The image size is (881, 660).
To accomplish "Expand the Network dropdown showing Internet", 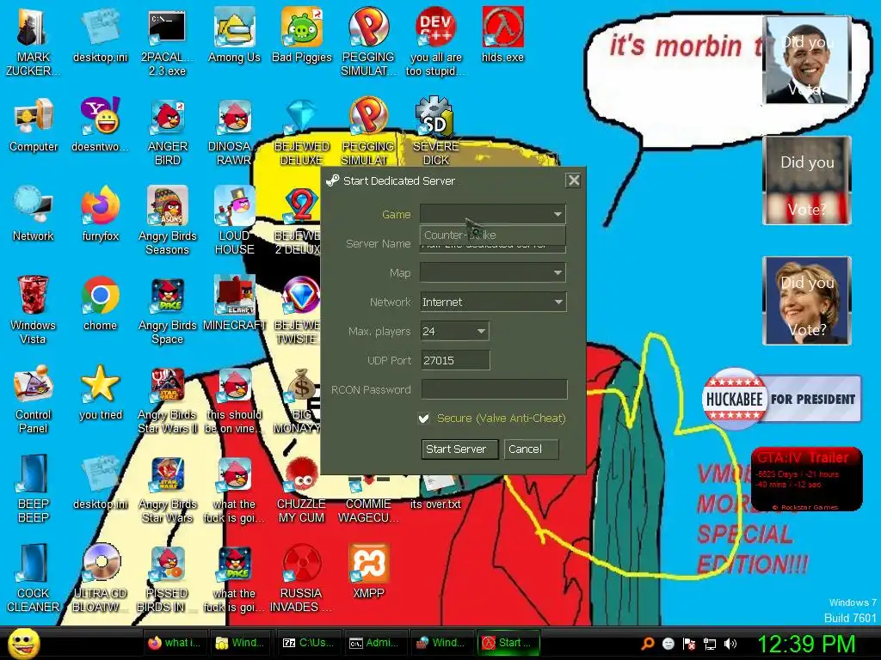I will (x=493, y=302).
